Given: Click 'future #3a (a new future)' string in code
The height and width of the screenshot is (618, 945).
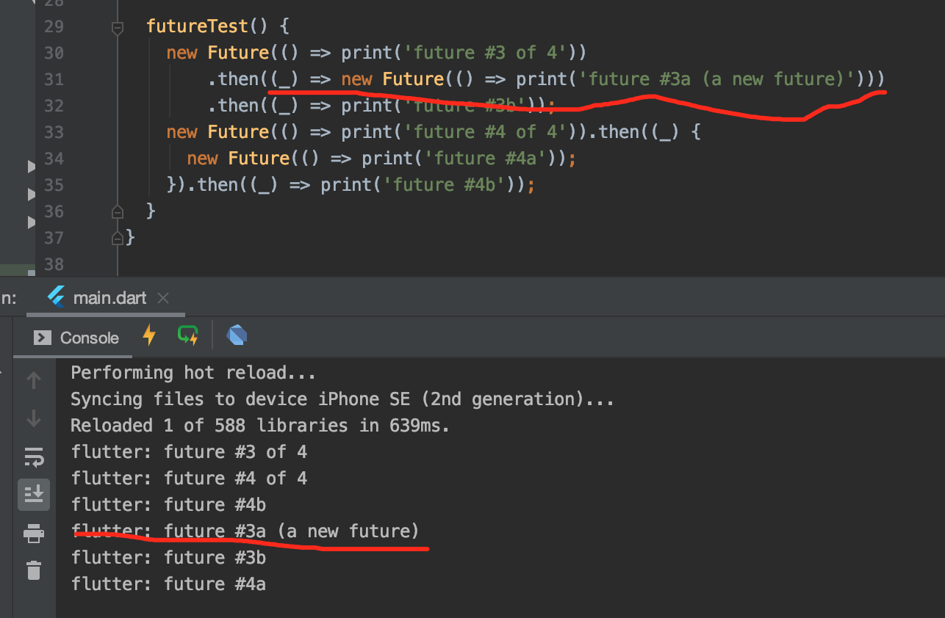Looking at the screenshot, I should click(716, 79).
